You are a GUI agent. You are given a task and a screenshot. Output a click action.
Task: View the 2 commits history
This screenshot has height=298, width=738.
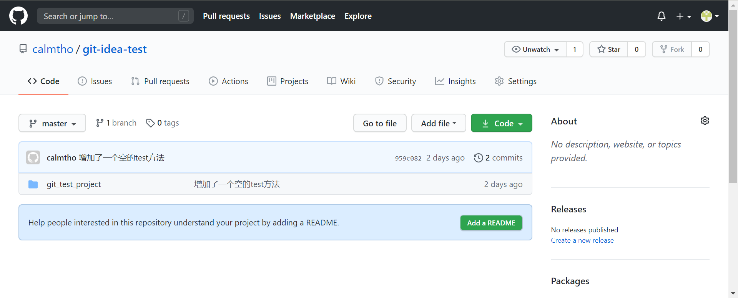[498, 158]
